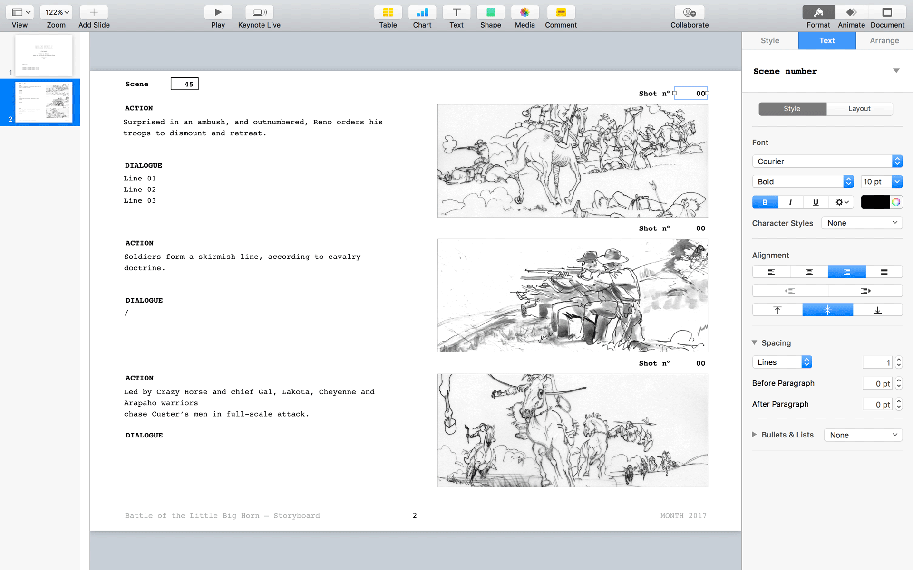This screenshot has height=570, width=913.
Task: Toggle Italic text formatting button
Action: click(x=790, y=202)
